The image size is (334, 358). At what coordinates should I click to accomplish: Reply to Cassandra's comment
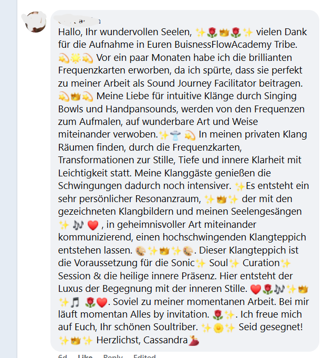click(x=113, y=356)
